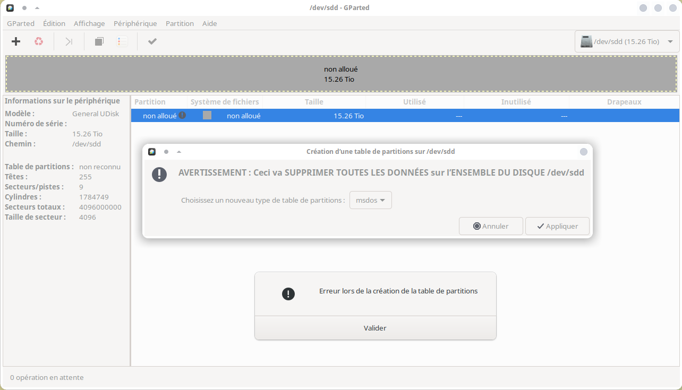Click the Inutilisé column header
The width and height of the screenshot is (682, 390).
[x=516, y=102]
